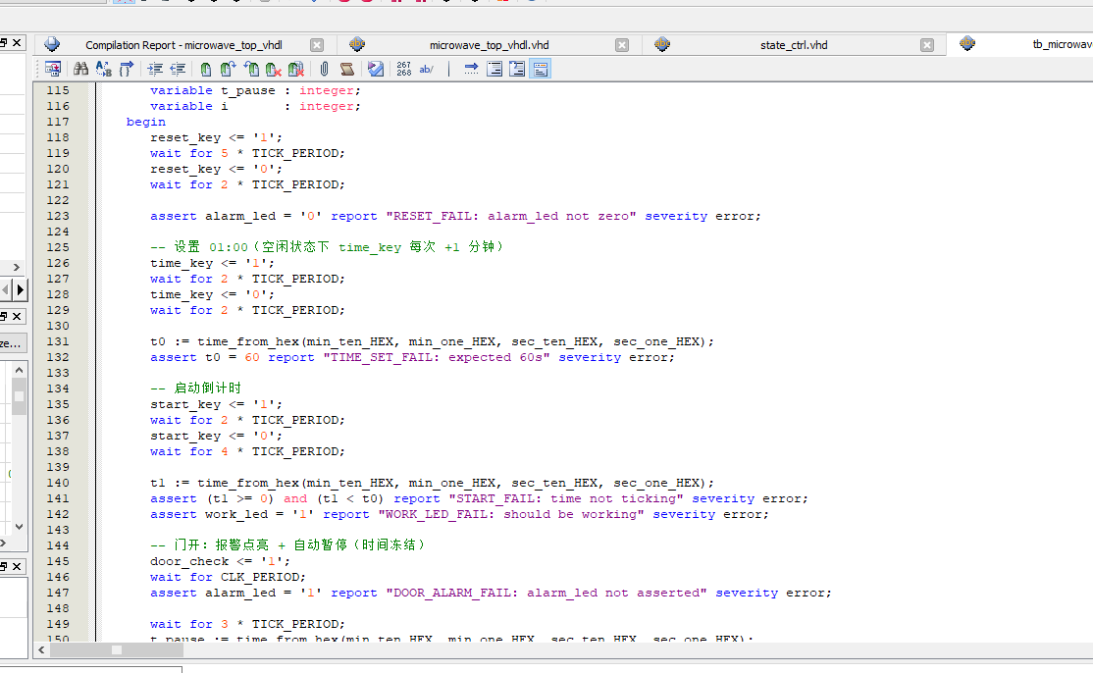Click the editor horizontal scrollbar thumb

[x=117, y=650]
